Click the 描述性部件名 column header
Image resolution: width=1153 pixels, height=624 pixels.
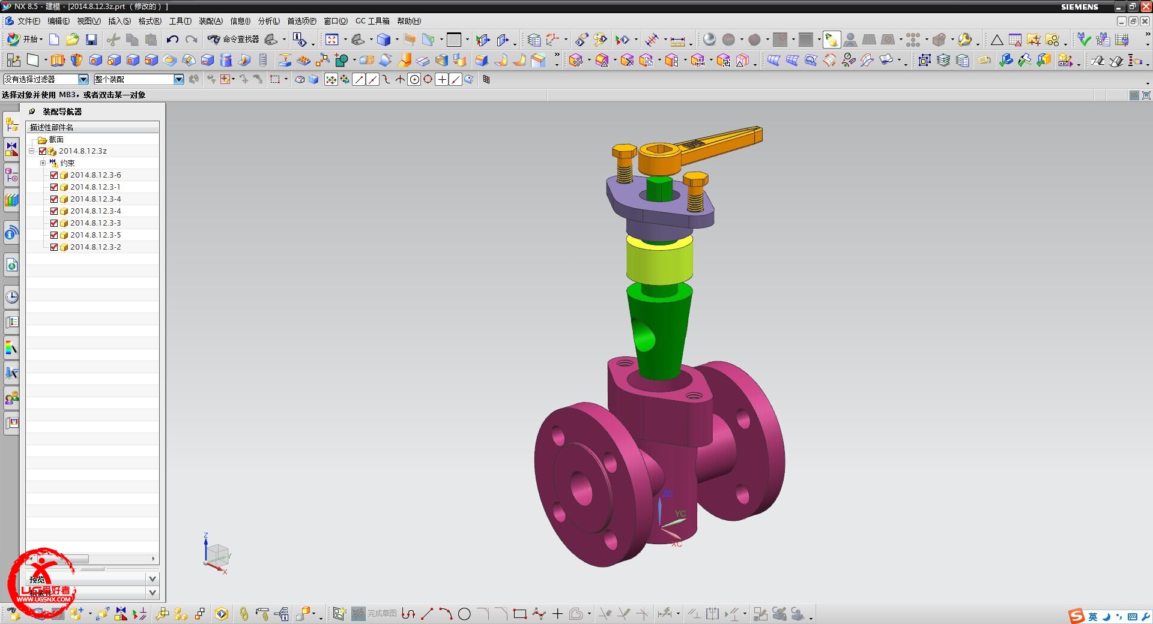click(x=92, y=127)
